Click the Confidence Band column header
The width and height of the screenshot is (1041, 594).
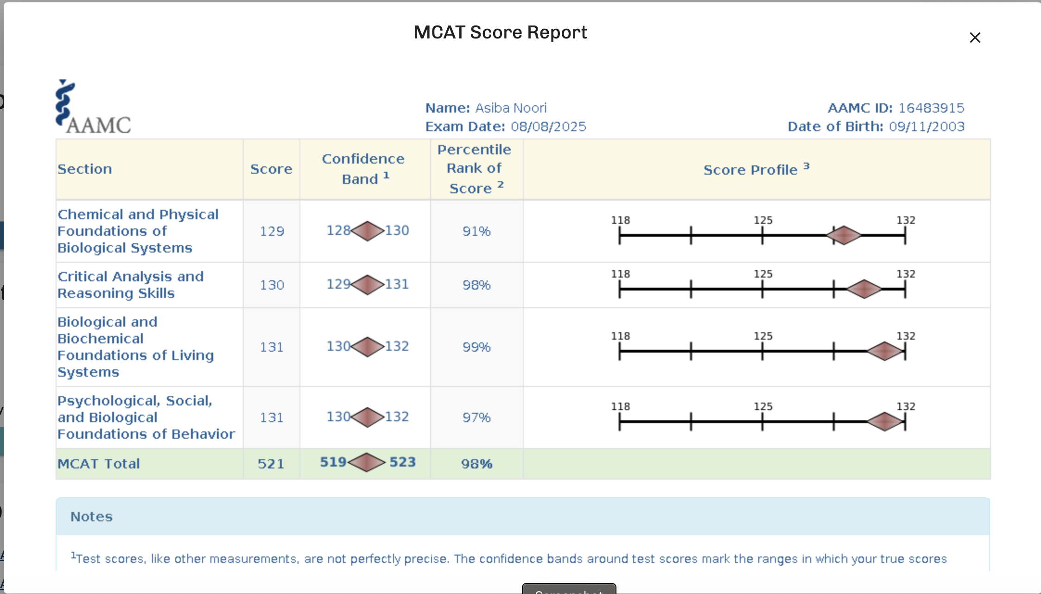point(364,169)
